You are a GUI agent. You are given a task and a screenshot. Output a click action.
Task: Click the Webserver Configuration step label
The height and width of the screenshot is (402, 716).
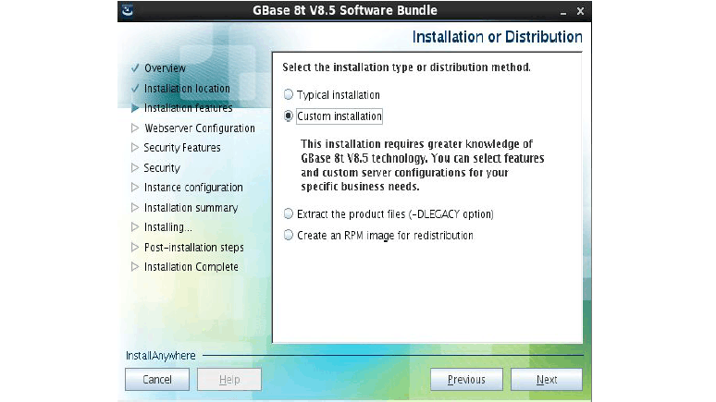click(x=200, y=128)
